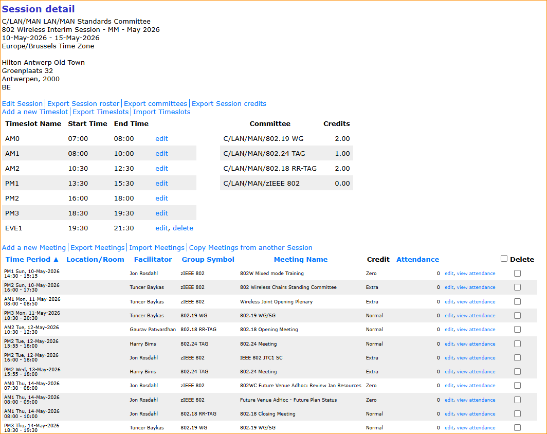
Task: Tick delete checkbox for 802.18 Opening Meeting
Action: pyautogui.click(x=517, y=330)
